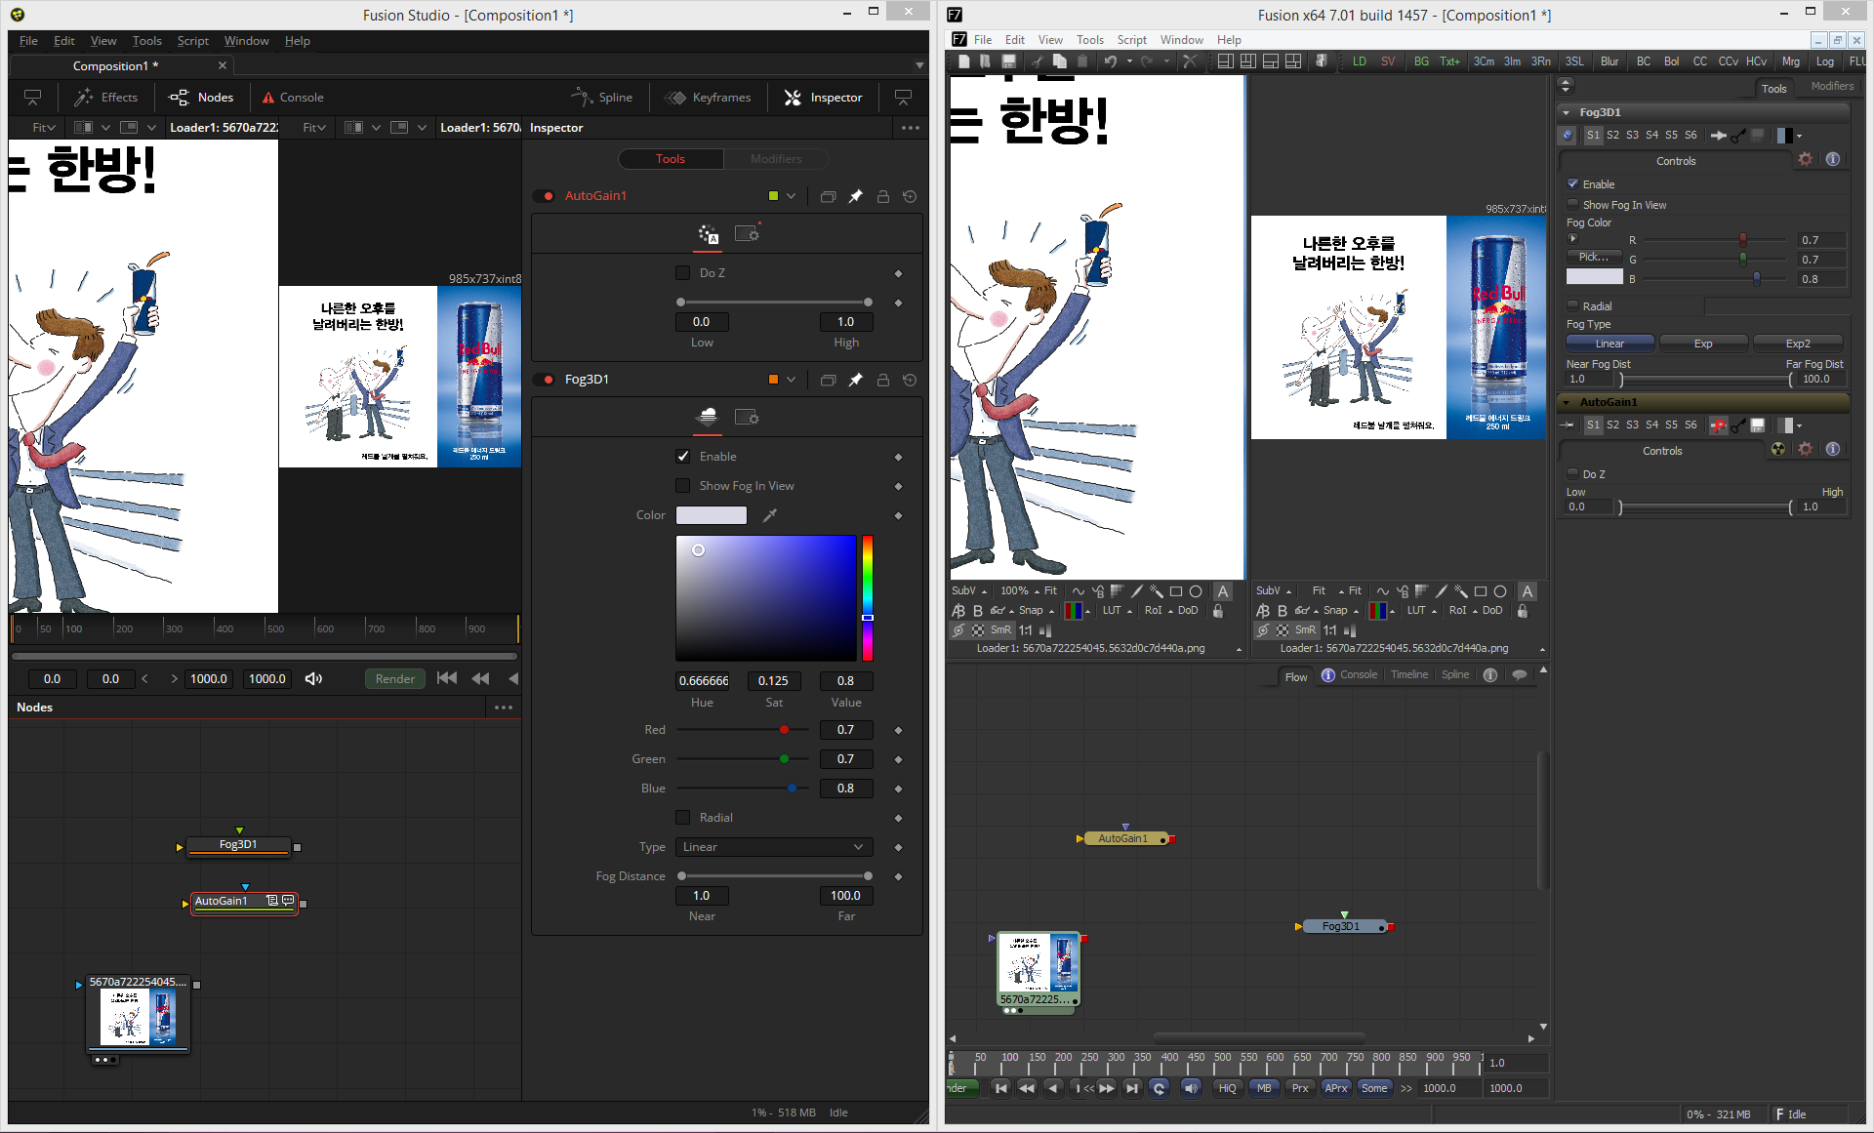Lock the left viewer in Fusion 7
Screen dimensions: 1874x1133
pos(1217,611)
